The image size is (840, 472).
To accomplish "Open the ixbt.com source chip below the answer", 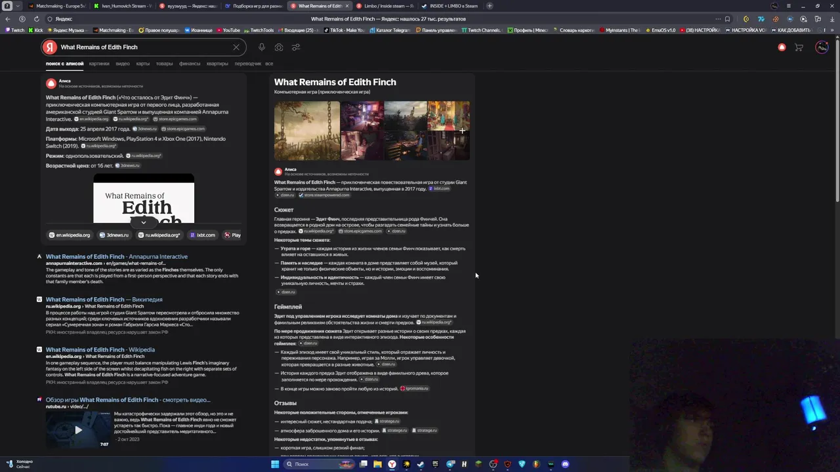I will (x=202, y=235).
